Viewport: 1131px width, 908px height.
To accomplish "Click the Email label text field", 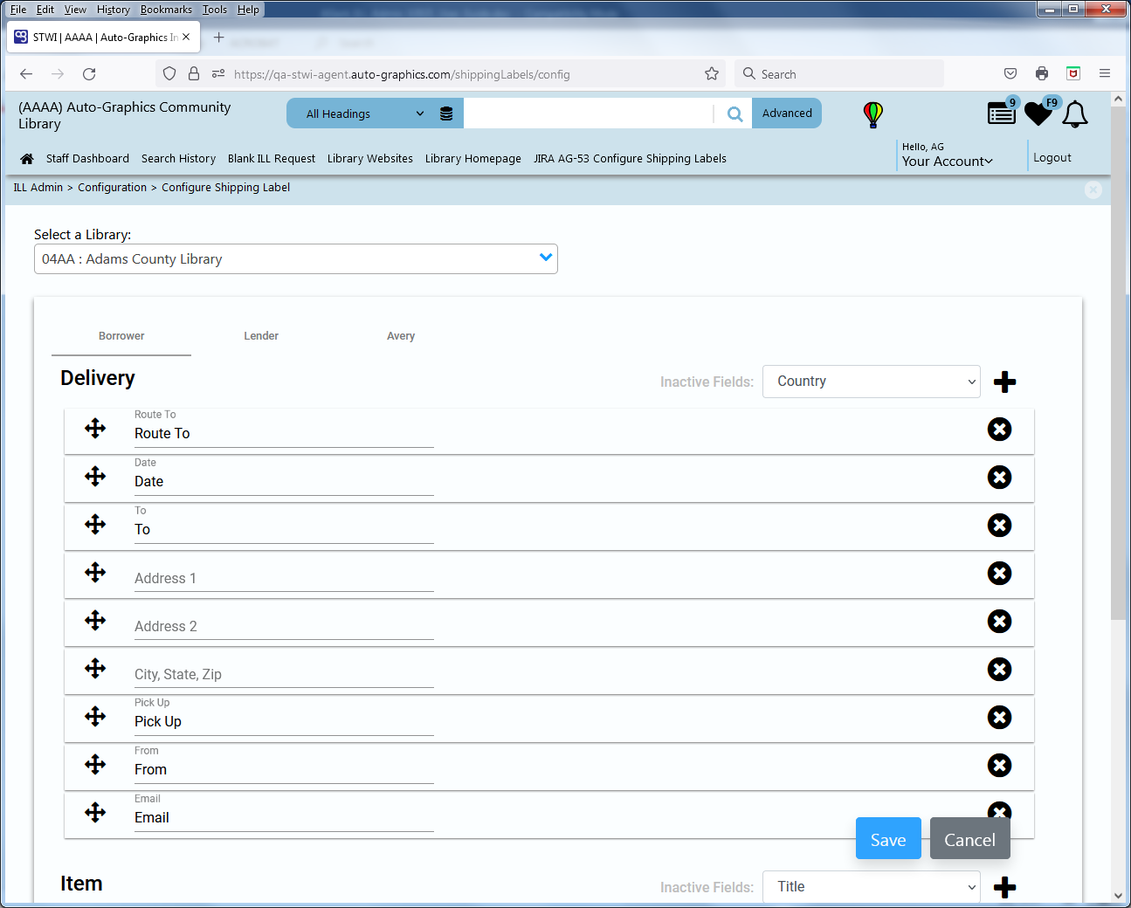I will (284, 818).
